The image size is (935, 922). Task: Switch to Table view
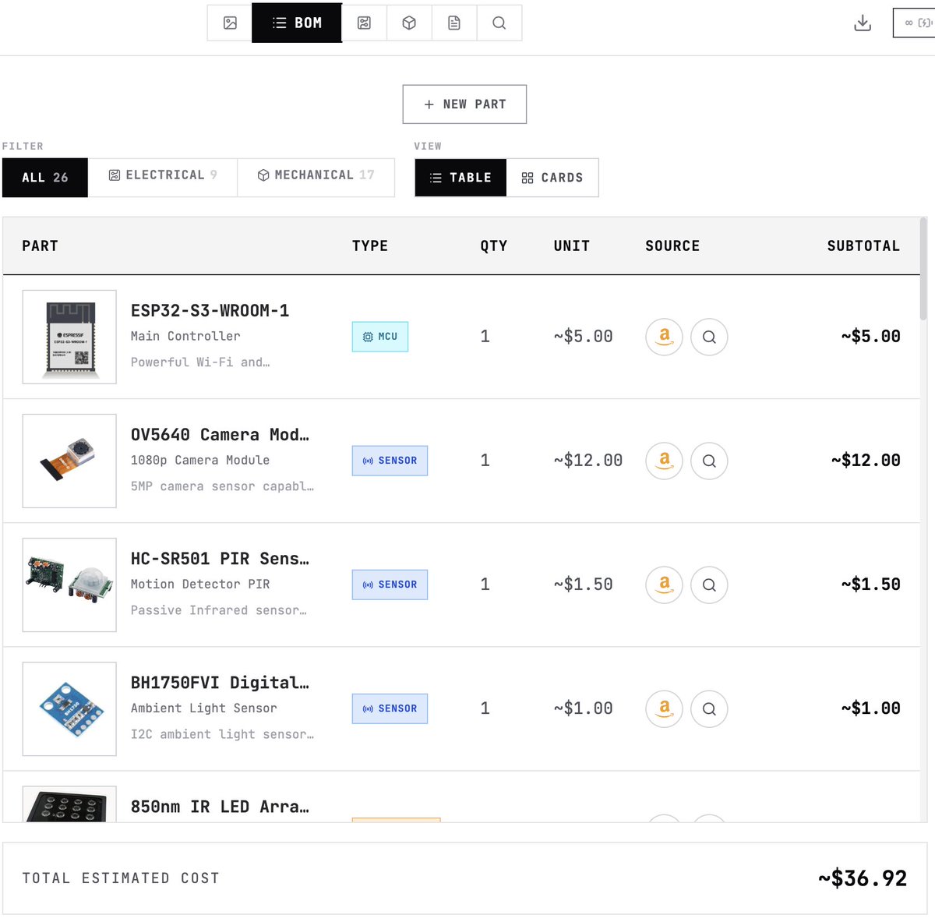point(460,178)
